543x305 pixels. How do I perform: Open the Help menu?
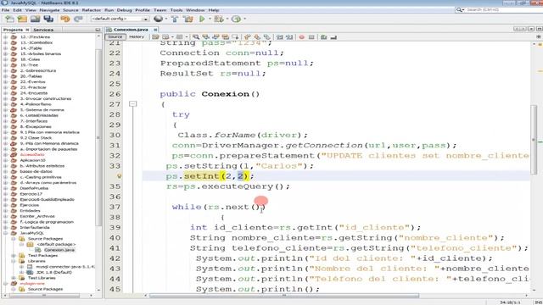click(214, 10)
